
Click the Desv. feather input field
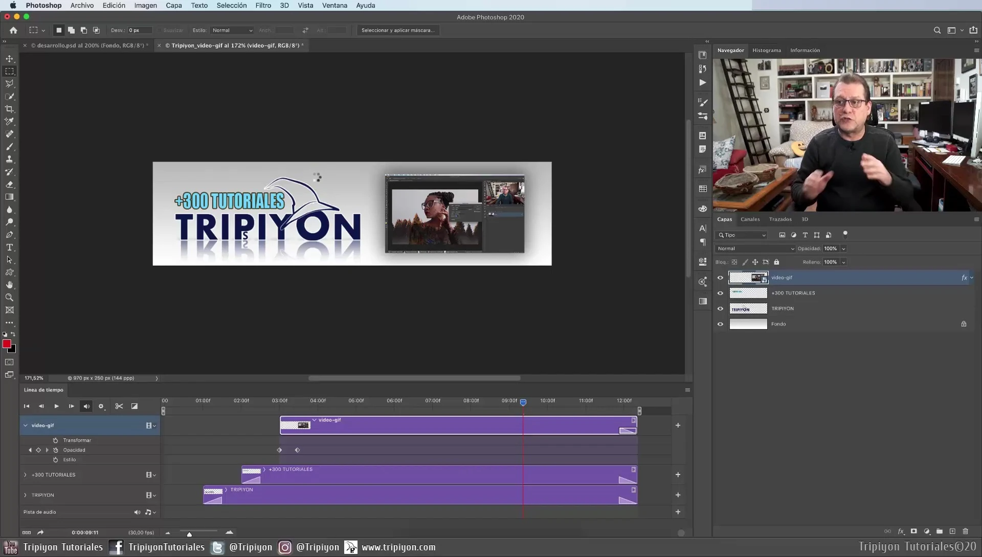click(140, 30)
